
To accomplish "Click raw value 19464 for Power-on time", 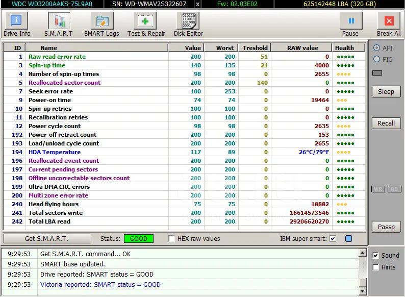I will pyautogui.click(x=320, y=100).
